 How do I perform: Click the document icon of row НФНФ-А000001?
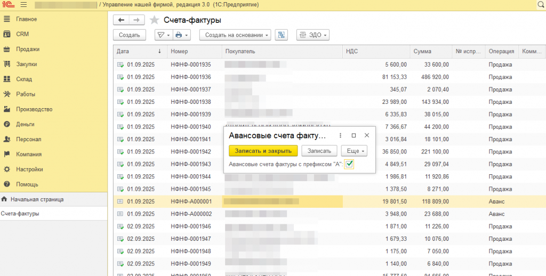coord(120,201)
